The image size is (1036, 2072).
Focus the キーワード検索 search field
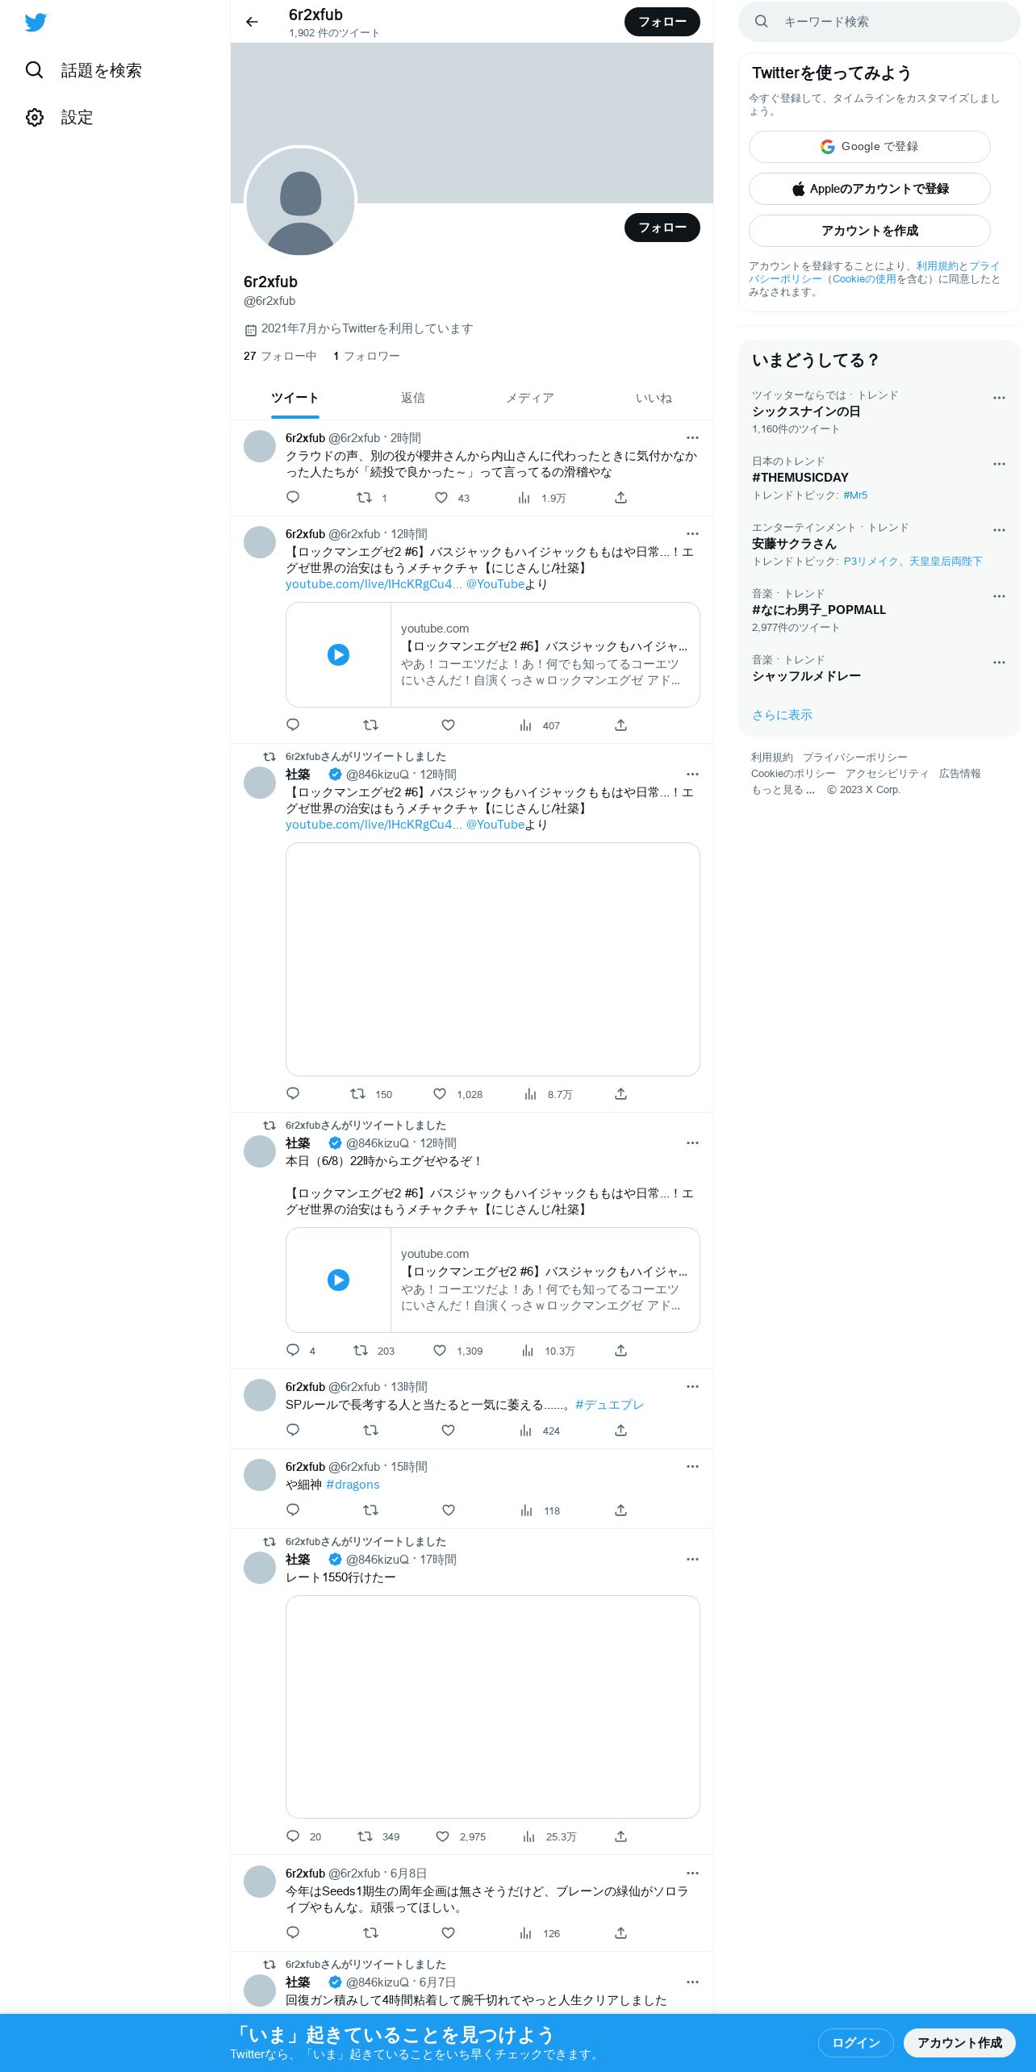point(879,22)
